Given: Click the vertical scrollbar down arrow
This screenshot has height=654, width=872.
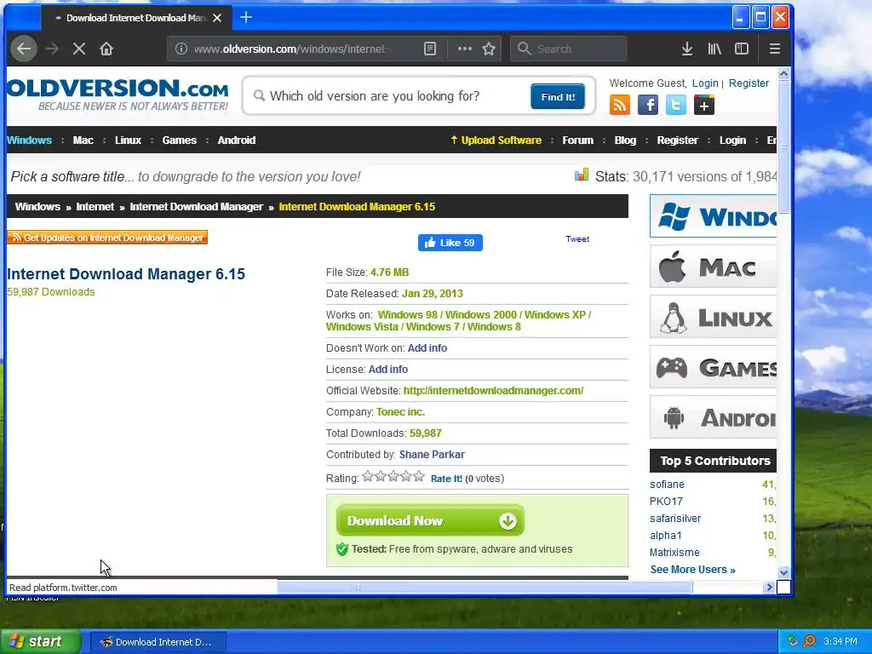Looking at the screenshot, I should click(x=783, y=572).
